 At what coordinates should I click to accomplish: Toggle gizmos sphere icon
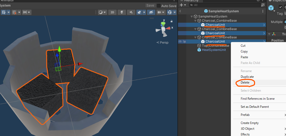click(x=170, y=12)
